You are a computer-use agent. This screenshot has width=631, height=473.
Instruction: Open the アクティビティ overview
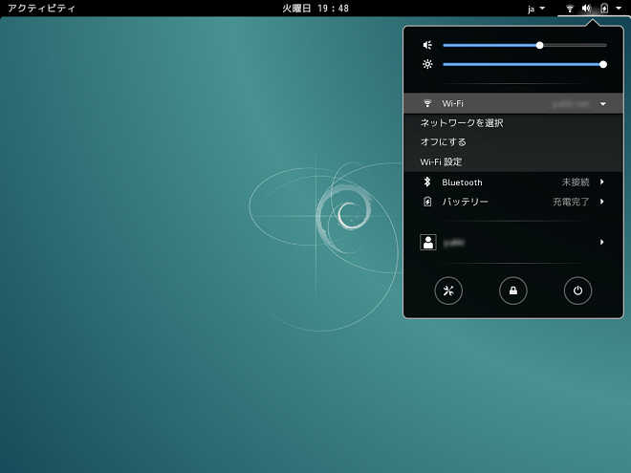(x=41, y=8)
